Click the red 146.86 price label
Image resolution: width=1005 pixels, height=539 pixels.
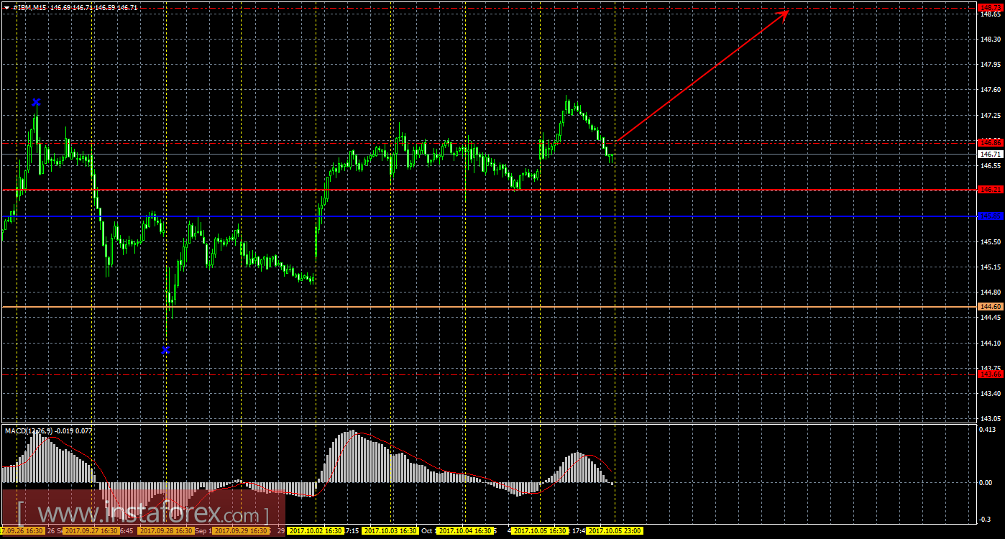tap(990, 143)
